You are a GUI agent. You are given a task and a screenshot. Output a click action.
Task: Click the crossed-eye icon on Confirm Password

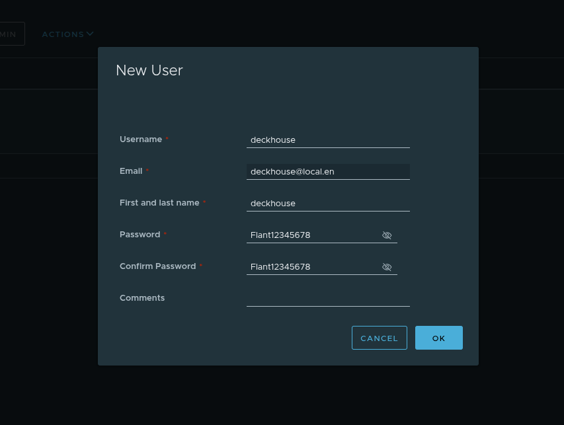click(387, 267)
